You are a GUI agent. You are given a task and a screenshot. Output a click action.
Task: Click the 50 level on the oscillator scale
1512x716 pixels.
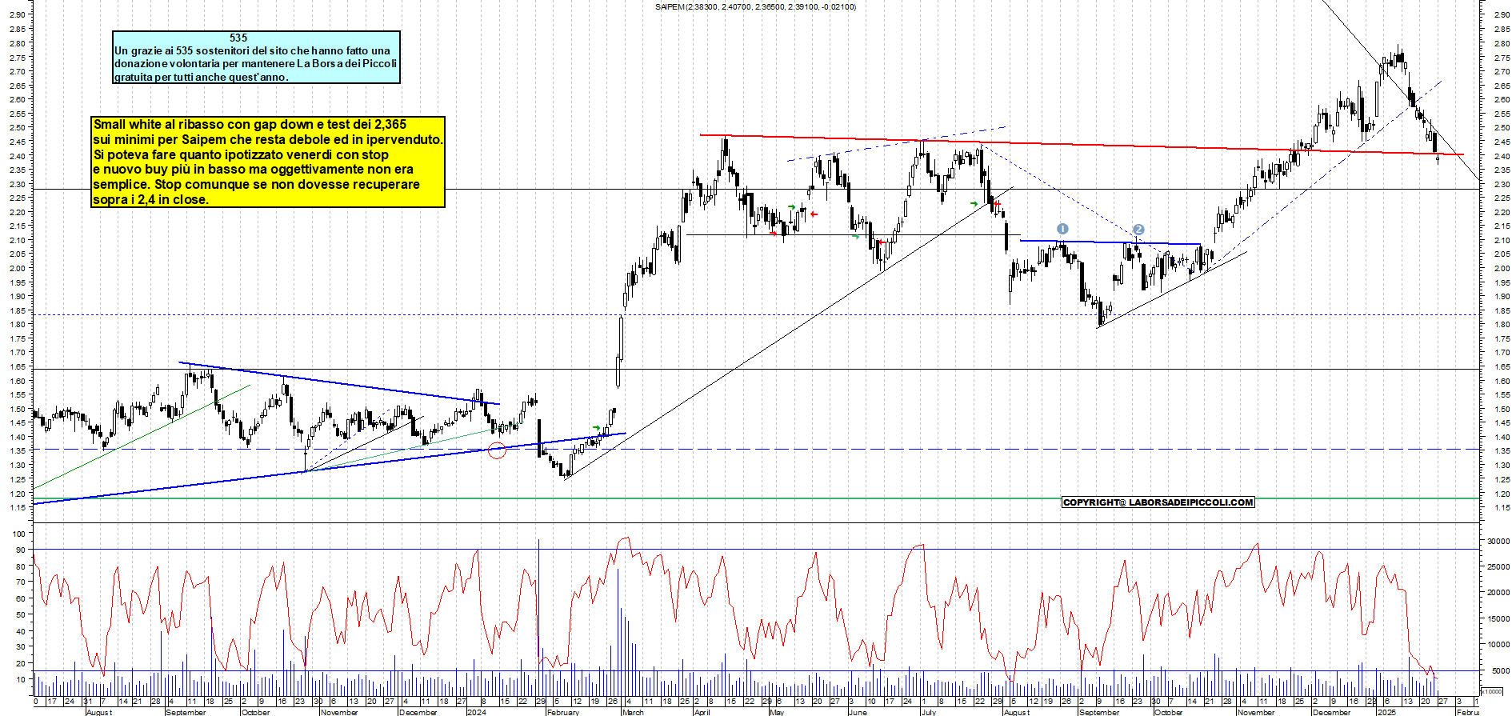click(x=19, y=614)
